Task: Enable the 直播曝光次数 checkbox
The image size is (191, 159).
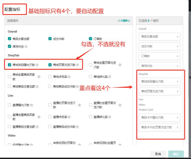Action: click(x=10, y=105)
